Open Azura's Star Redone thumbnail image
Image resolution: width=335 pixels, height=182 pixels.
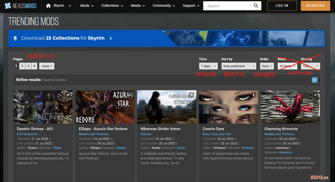coord(105,107)
